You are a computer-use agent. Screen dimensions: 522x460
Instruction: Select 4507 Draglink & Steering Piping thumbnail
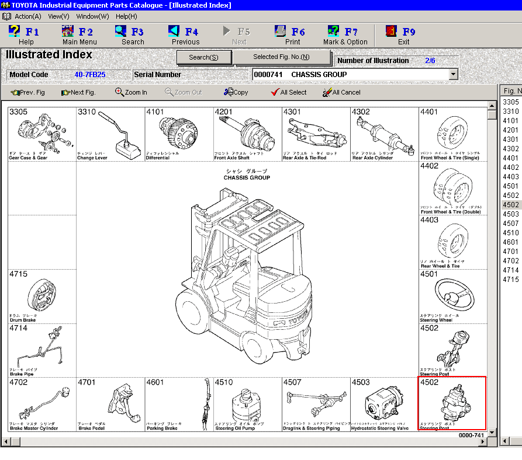[x=316, y=405]
